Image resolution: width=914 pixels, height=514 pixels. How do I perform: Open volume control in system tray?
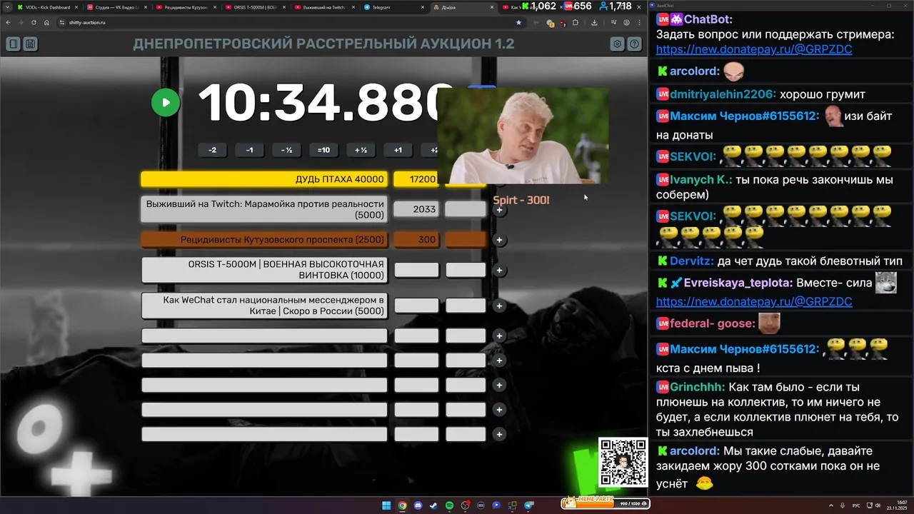877,505
